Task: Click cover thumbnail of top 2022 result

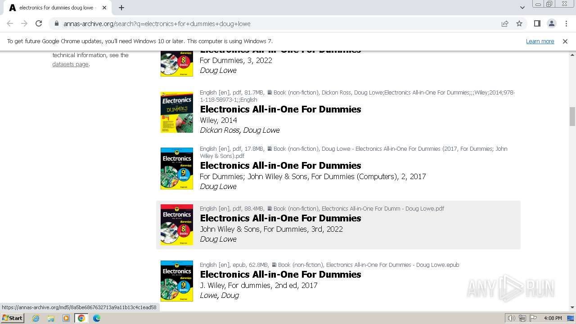Action: point(177,63)
